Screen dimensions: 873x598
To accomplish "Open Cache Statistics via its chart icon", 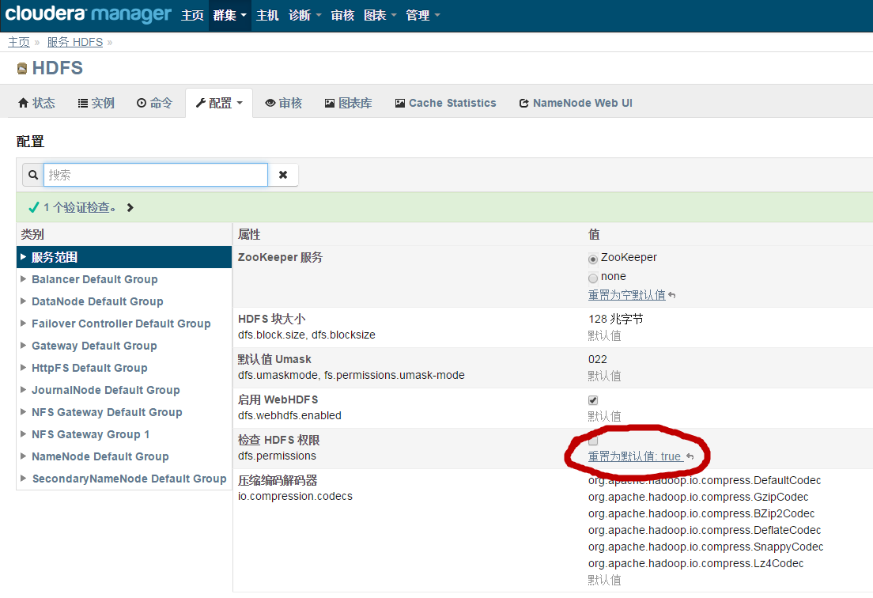I will pyautogui.click(x=402, y=102).
